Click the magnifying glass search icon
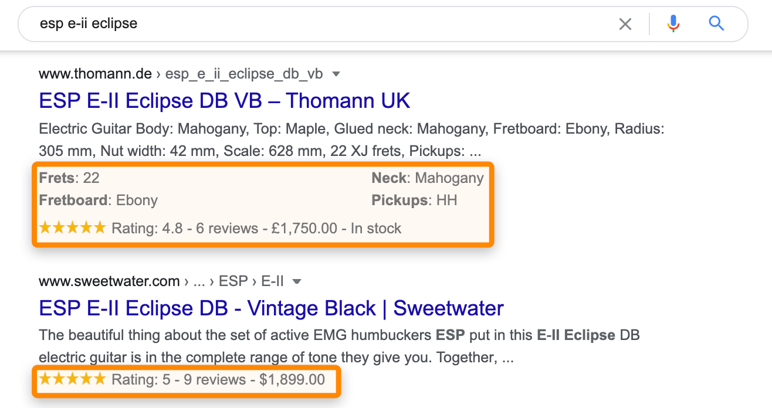 point(716,24)
